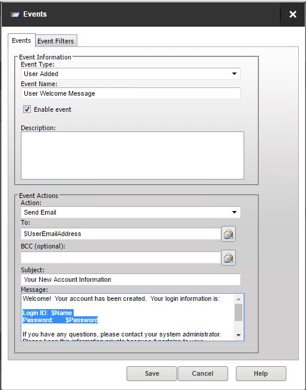Select the Events tab
The height and width of the screenshot is (390, 306).
21,40
